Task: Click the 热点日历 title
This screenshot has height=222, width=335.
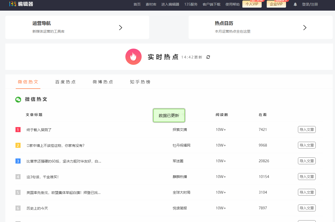Action: (x=224, y=23)
